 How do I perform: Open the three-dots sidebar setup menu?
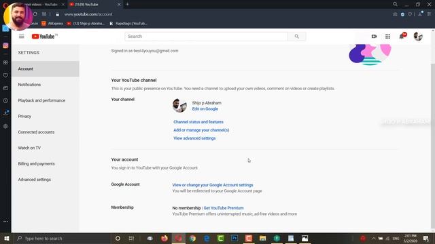tap(5, 222)
